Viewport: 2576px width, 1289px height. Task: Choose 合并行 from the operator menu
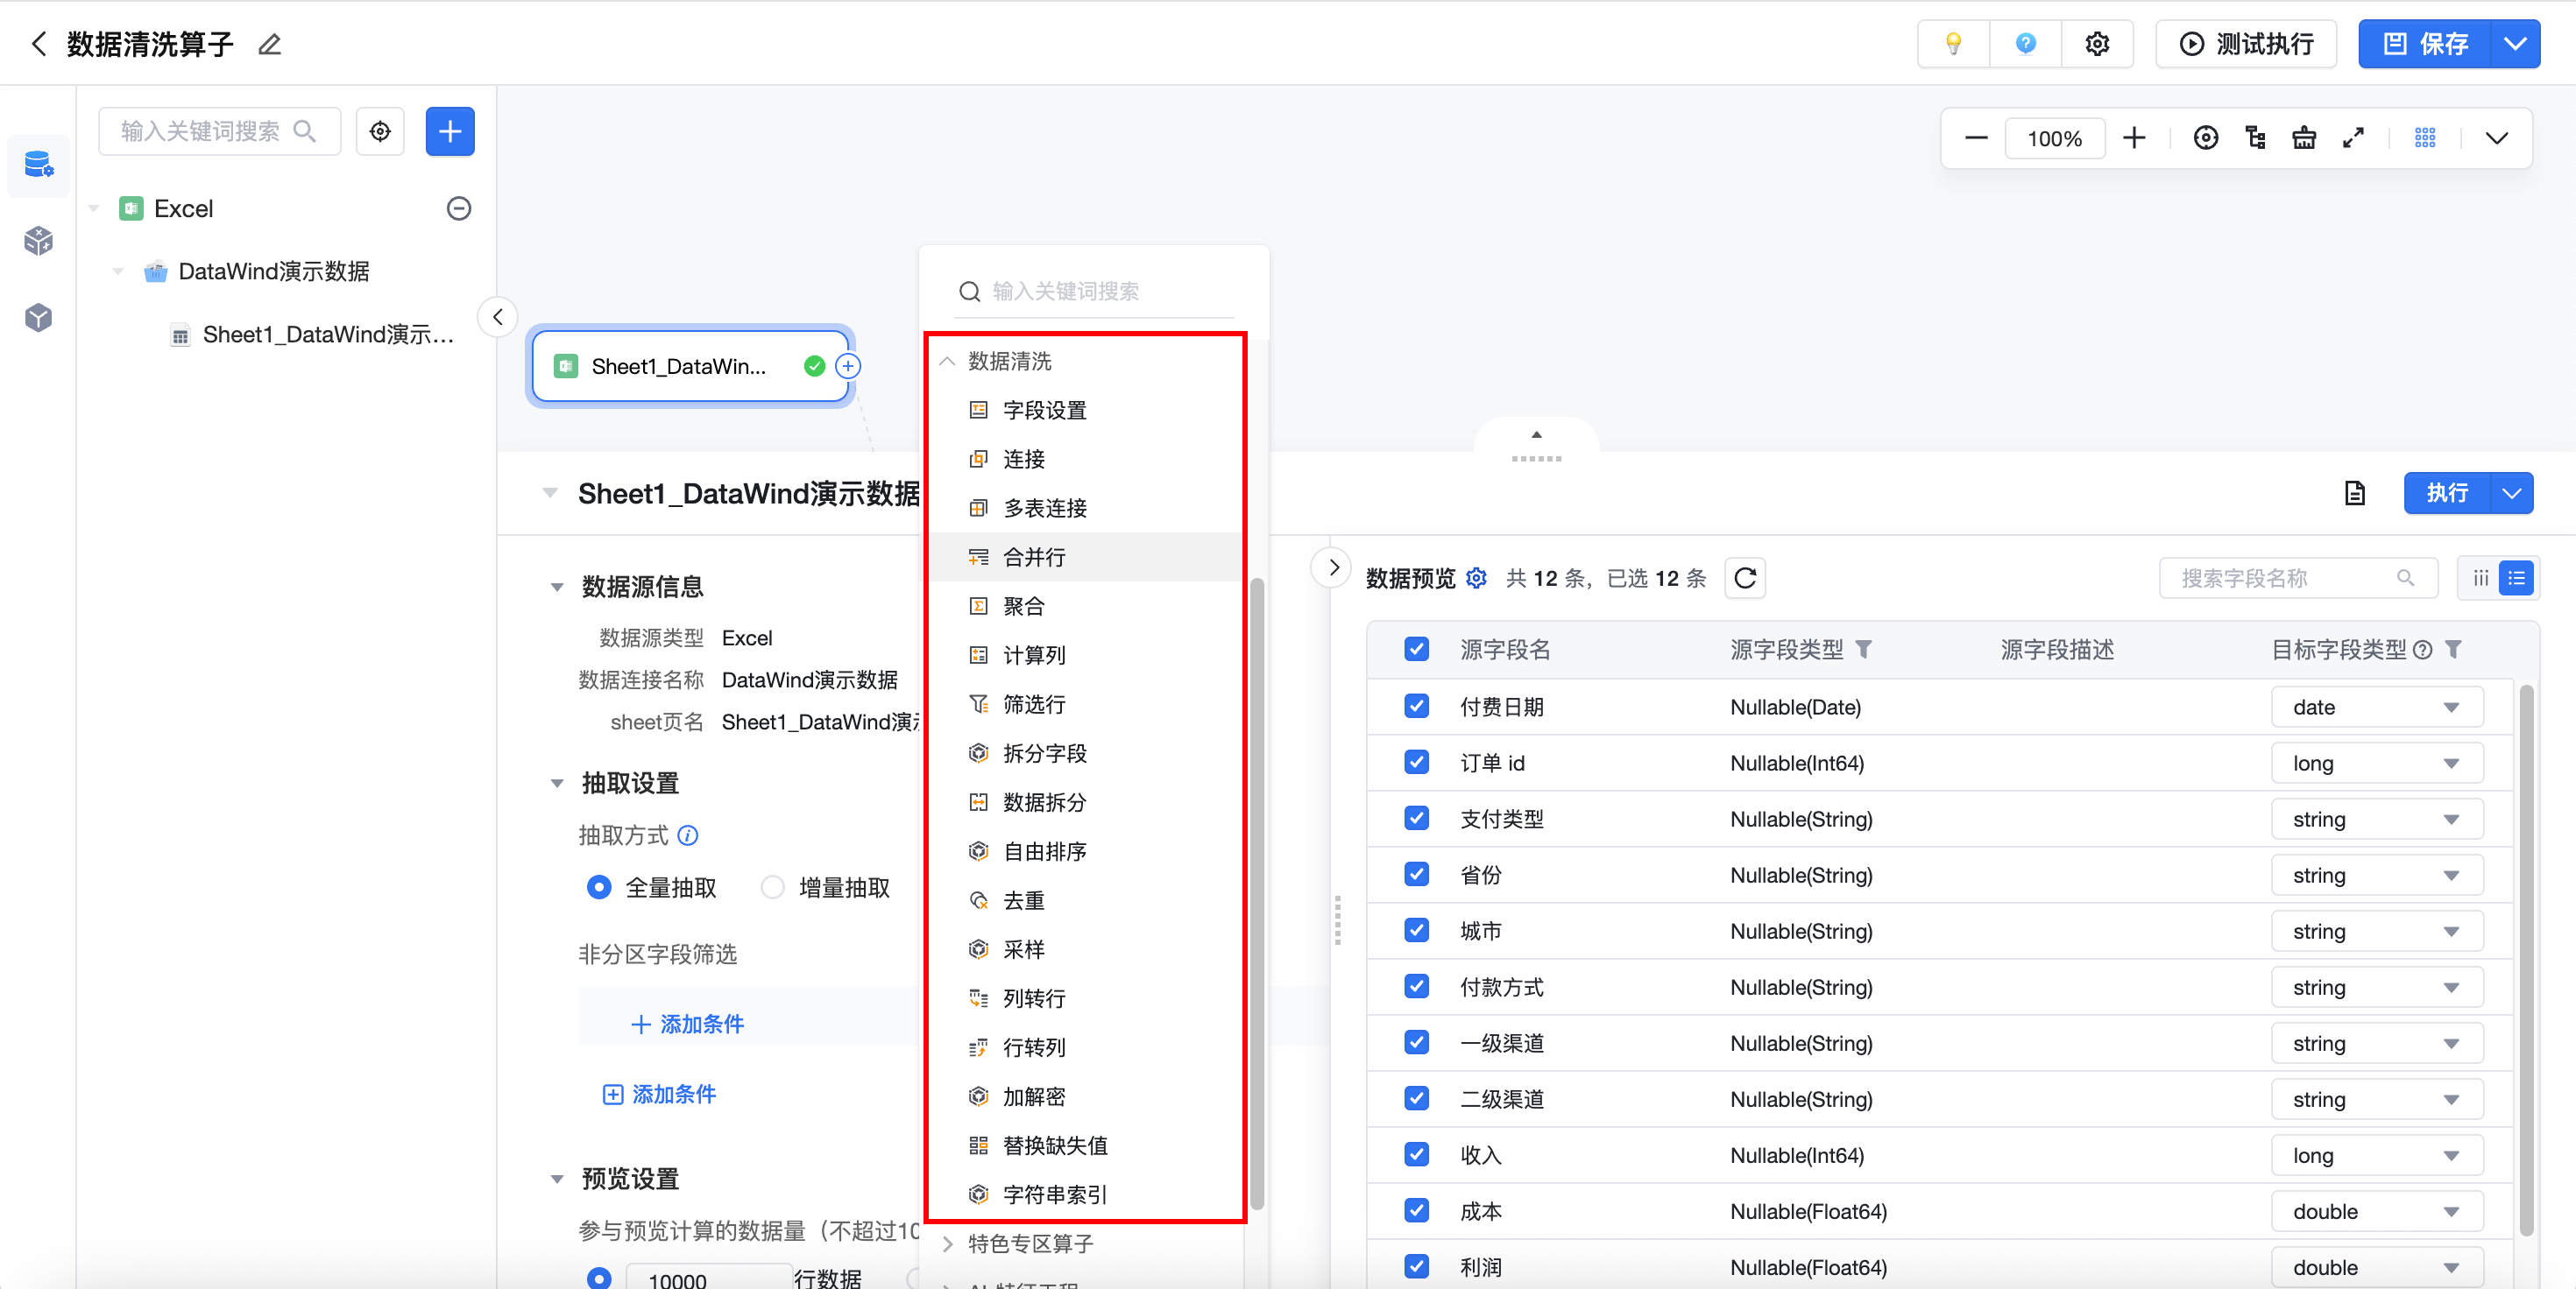pyautogui.click(x=1034, y=558)
